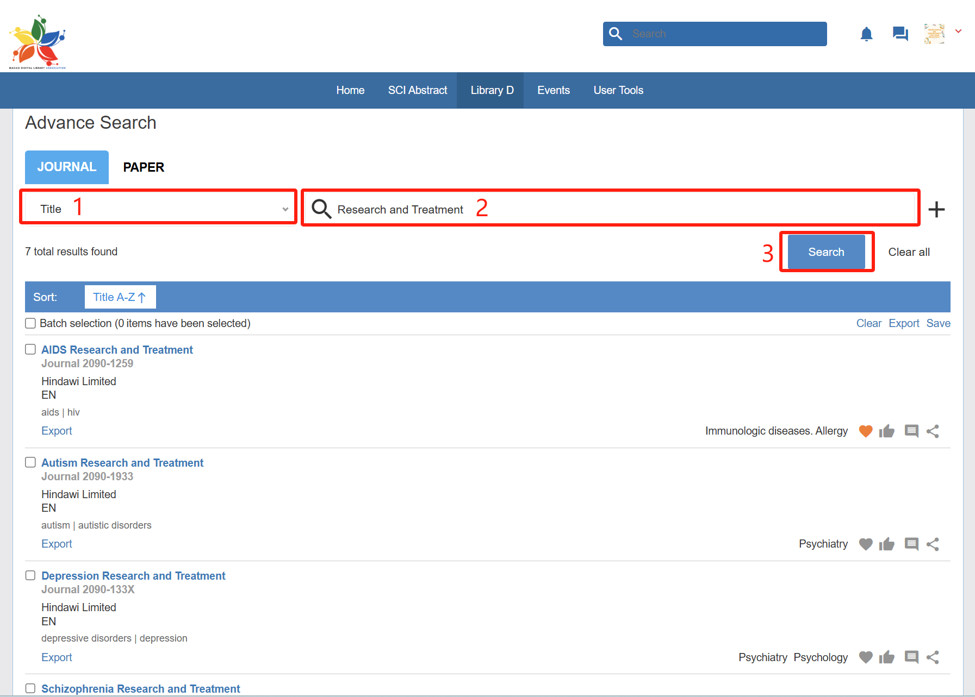Image resolution: width=975 pixels, height=697 pixels.
Task: Click the Clear all link
Action: click(909, 252)
